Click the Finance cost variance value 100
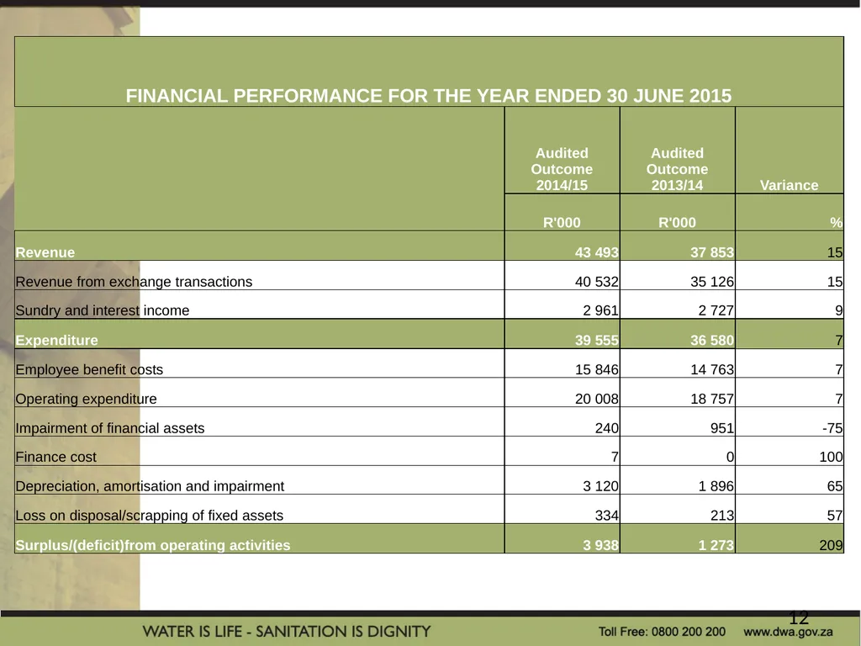Image resolution: width=861 pixels, height=646 pixels. tap(831, 457)
